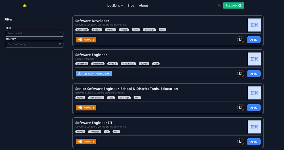This screenshot has height=150, width=284.
Task: Toggle the light/dark theme sun icon
Action: click(x=219, y=5)
